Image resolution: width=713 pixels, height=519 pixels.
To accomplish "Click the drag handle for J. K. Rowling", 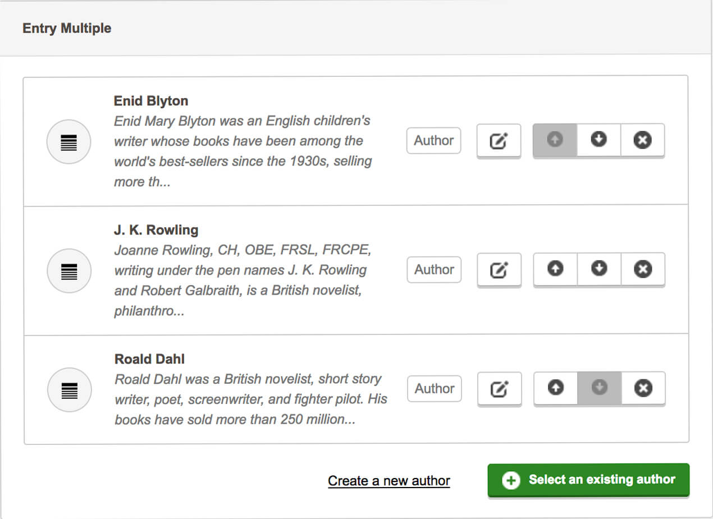I will click(x=68, y=271).
